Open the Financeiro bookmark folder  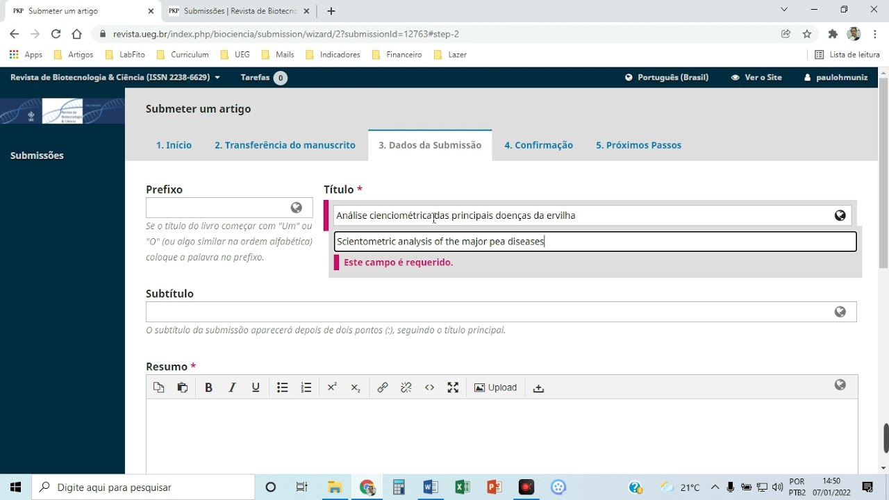pos(397,55)
